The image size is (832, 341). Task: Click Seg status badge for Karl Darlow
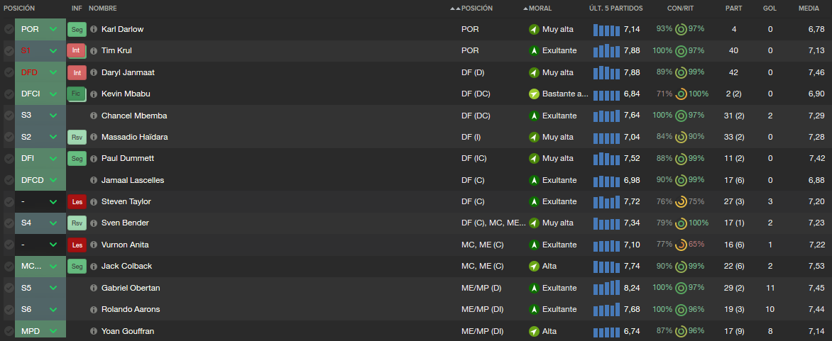click(77, 30)
